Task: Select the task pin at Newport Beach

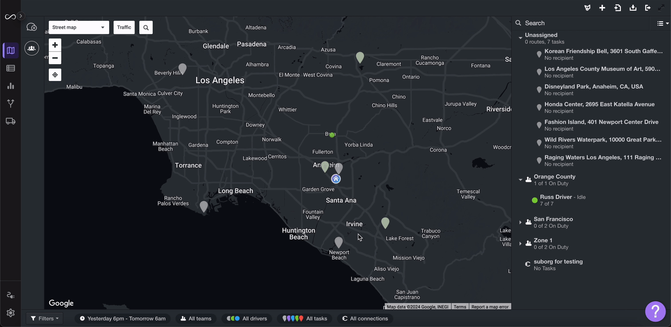Action: 339,242
